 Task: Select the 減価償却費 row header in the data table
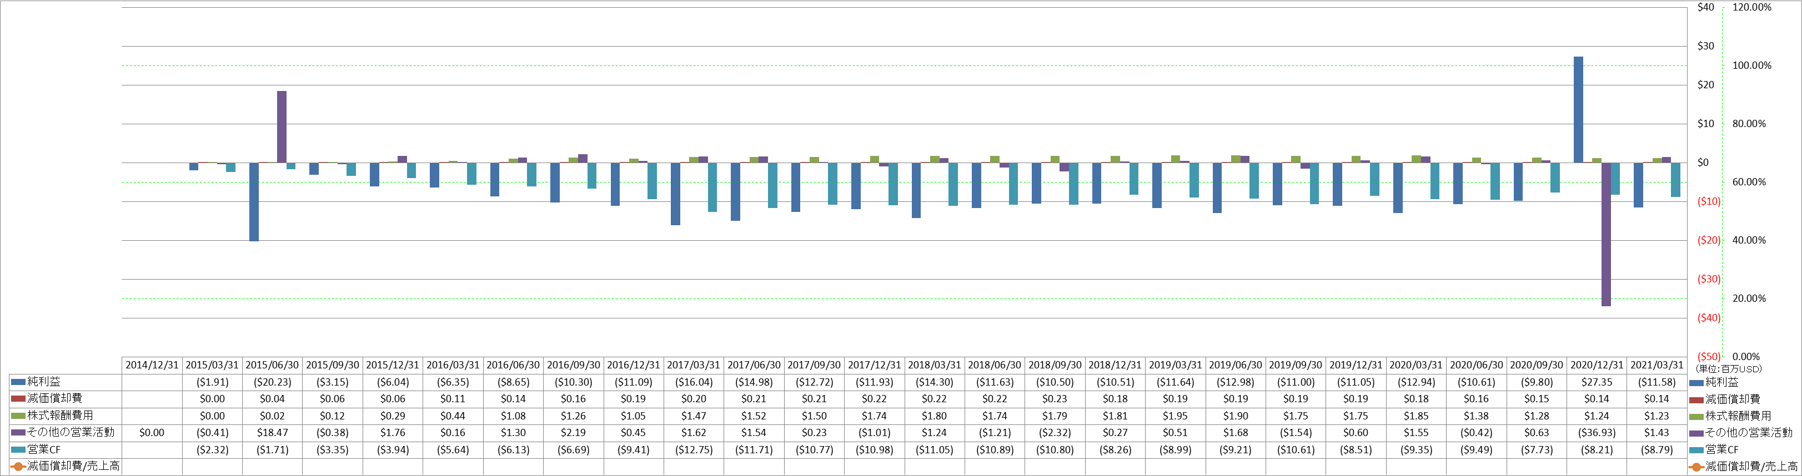pyautogui.click(x=65, y=398)
